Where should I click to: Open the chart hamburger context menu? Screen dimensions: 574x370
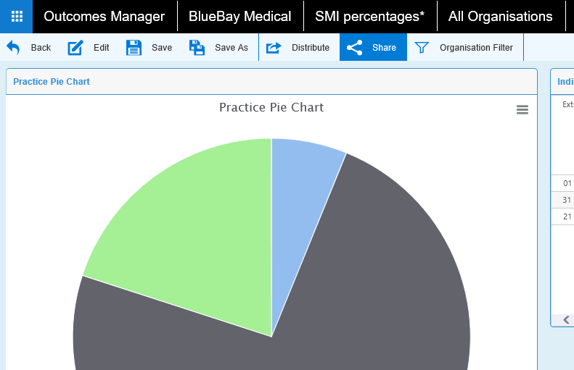(522, 109)
